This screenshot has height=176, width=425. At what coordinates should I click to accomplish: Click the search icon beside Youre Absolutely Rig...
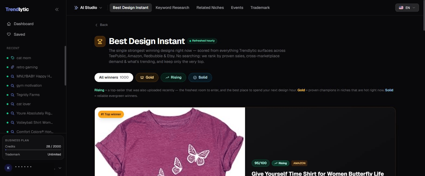(12, 113)
